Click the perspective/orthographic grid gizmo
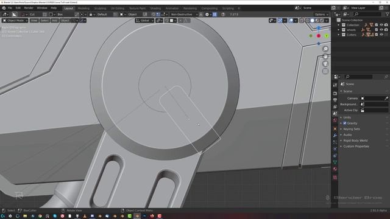The height and width of the screenshot is (219, 390). coord(325,71)
